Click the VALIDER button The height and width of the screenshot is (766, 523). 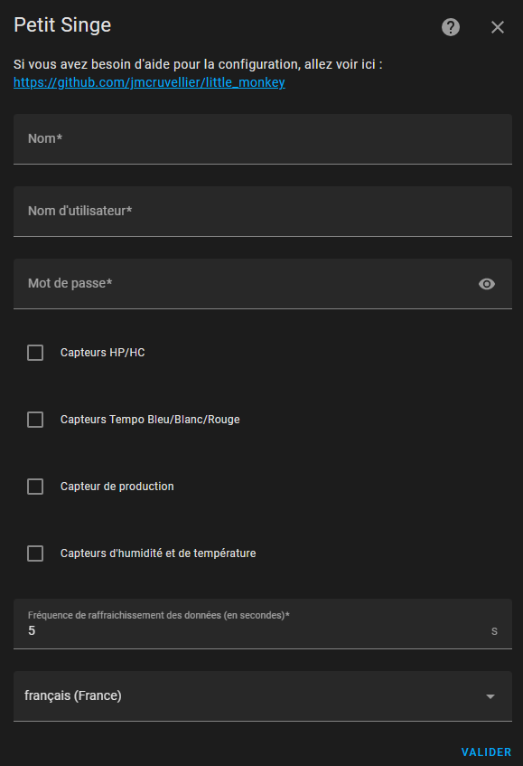[486, 752]
